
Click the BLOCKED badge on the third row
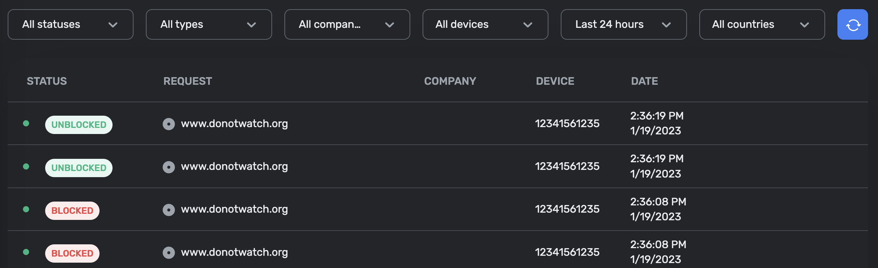72,210
